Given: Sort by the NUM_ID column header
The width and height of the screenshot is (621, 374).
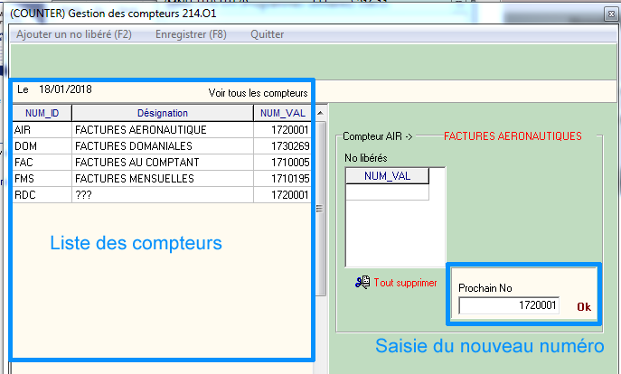Looking at the screenshot, I should (42, 113).
